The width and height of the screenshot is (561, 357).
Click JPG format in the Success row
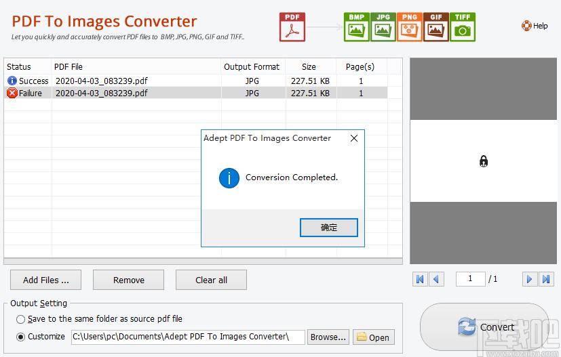coord(252,81)
